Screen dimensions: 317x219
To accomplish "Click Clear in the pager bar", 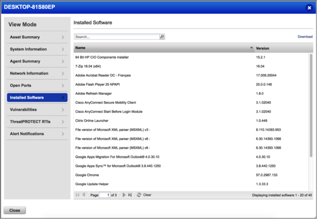I will (x=147, y=195).
